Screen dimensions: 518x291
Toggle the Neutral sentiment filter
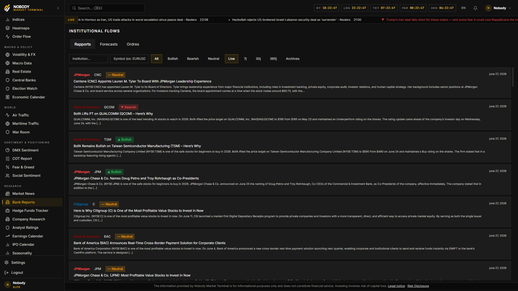(x=213, y=59)
